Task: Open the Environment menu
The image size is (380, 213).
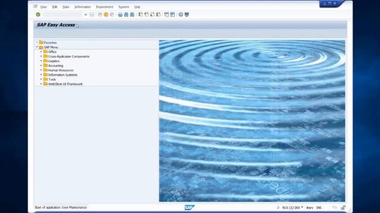Action: coord(104,7)
